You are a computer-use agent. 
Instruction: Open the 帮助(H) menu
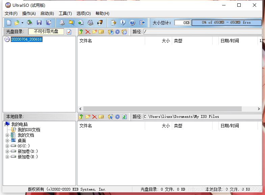[x=102, y=14]
